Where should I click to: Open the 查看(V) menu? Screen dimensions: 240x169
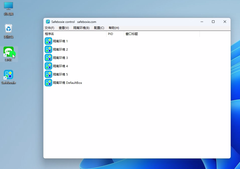coord(64,28)
